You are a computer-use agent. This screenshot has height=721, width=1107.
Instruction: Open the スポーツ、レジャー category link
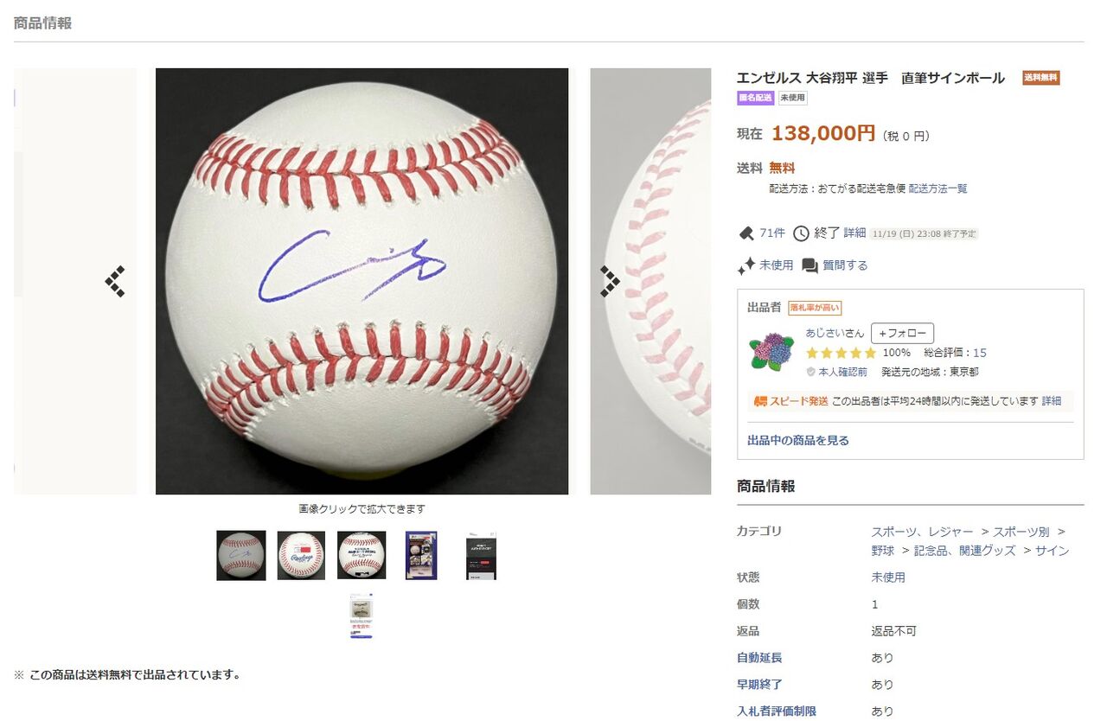coord(922,532)
